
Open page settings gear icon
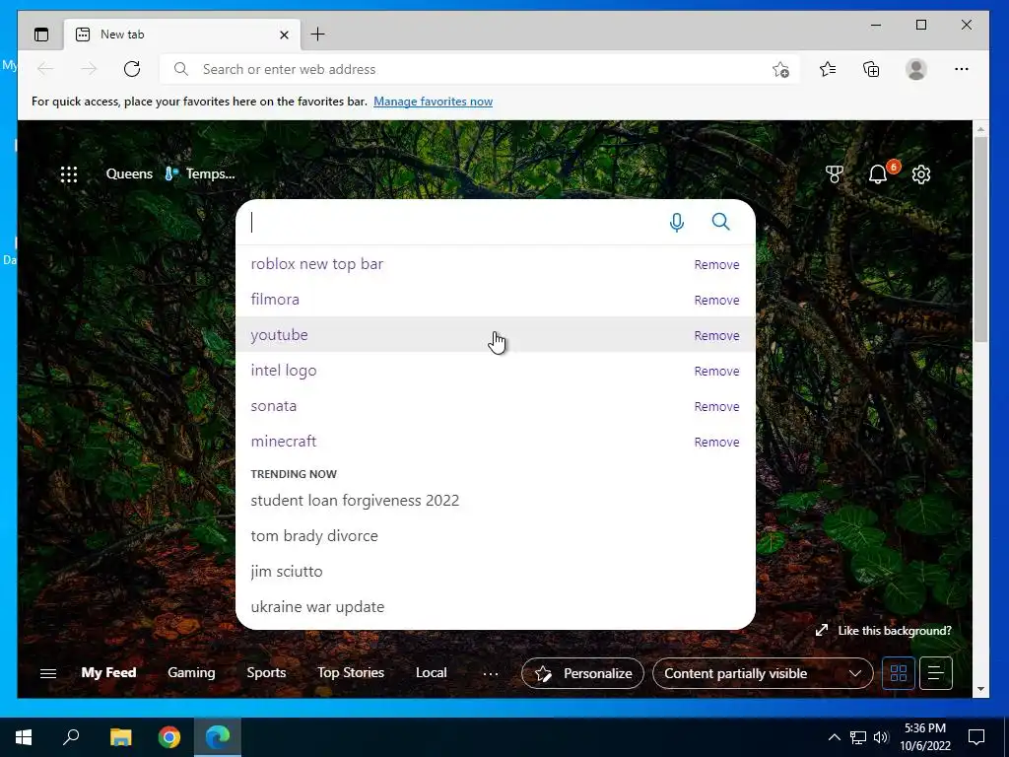click(921, 174)
